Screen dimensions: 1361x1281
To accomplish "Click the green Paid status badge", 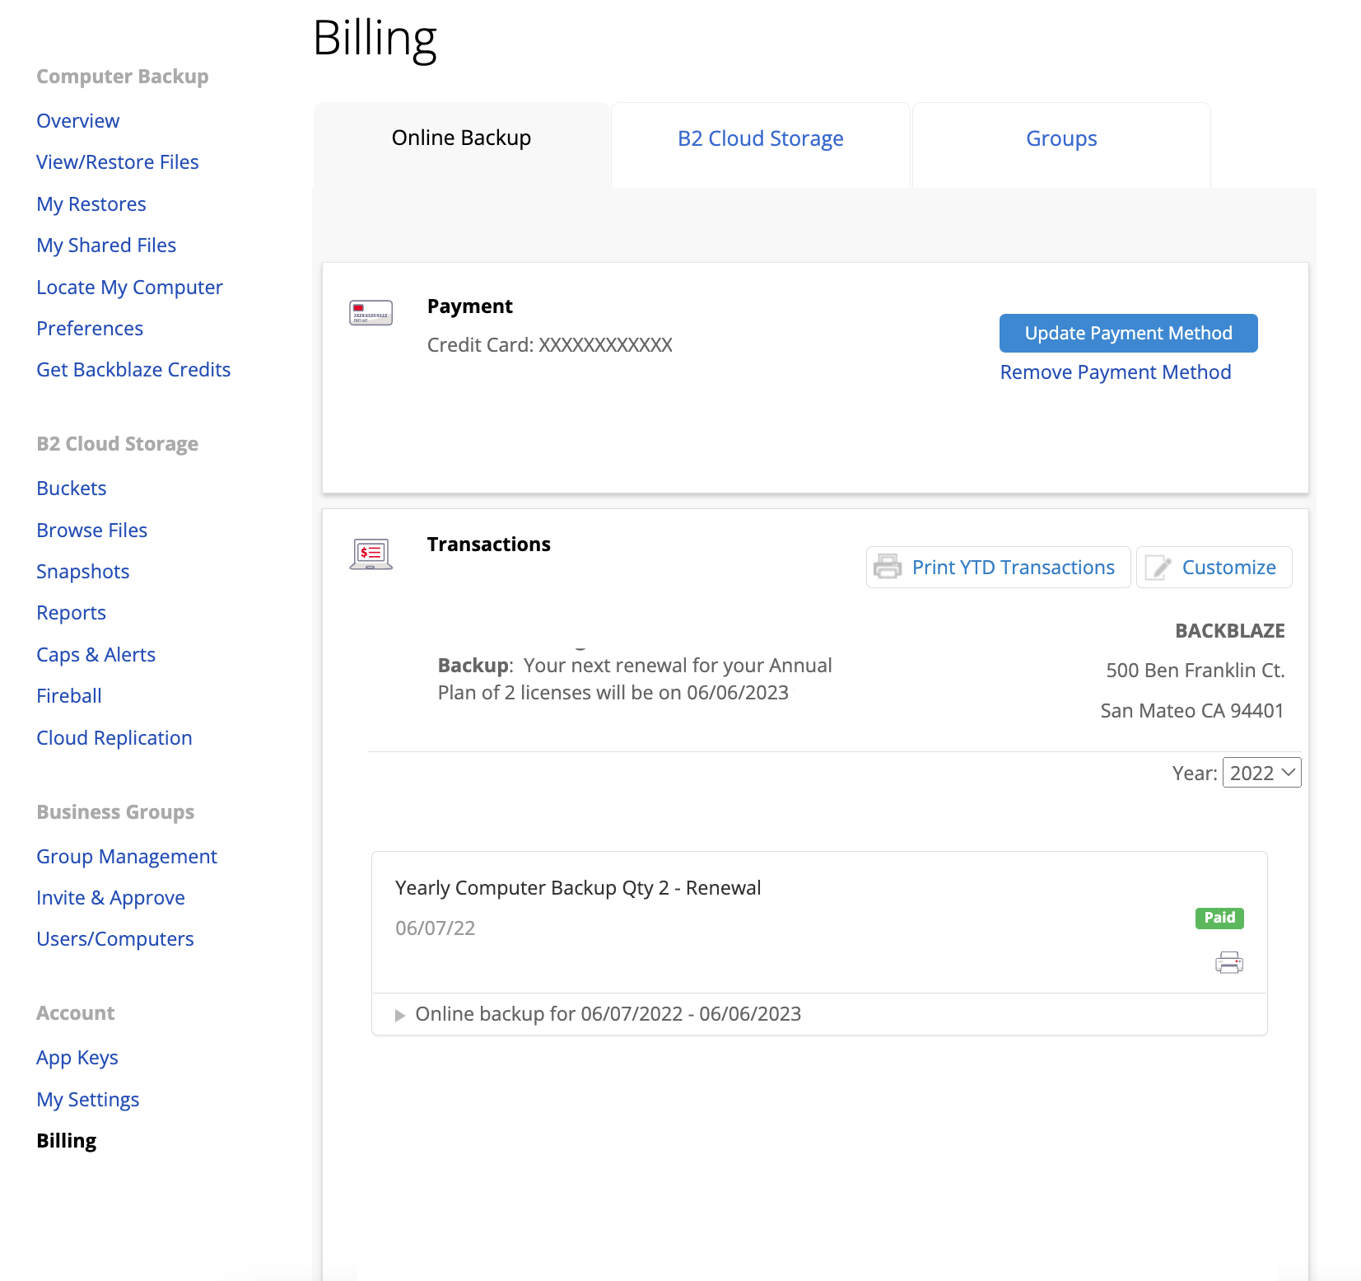I will pos(1219,918).
